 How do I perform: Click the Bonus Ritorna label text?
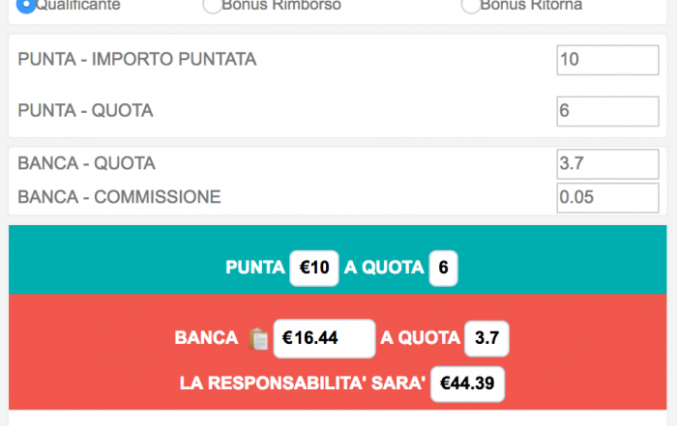click(531, 5)
